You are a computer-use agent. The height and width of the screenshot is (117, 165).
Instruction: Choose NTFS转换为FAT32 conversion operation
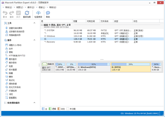(15, 56)
